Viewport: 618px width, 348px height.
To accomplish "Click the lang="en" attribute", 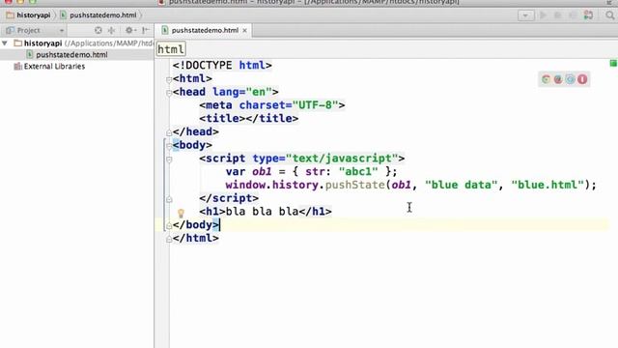I will pos(242,92).
